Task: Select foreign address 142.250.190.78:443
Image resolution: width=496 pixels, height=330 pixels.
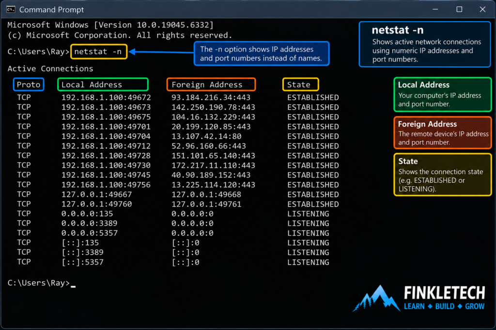Action: pyautogui.click(x=213, y=107)
